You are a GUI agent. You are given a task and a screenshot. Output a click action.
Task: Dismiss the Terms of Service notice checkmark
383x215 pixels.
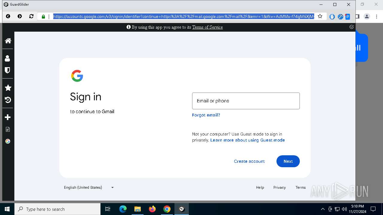(x=352, y=27)
